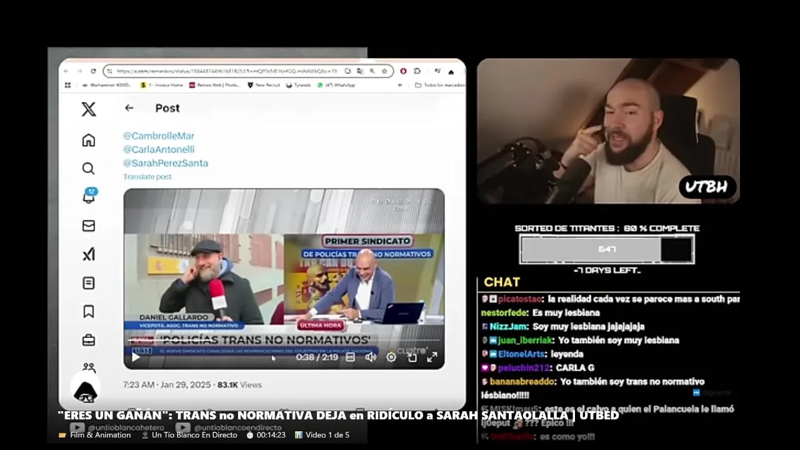Click the Post heading text
This screenshot has height=450, width=800.
pyautogui.click(x=167, y=108)
